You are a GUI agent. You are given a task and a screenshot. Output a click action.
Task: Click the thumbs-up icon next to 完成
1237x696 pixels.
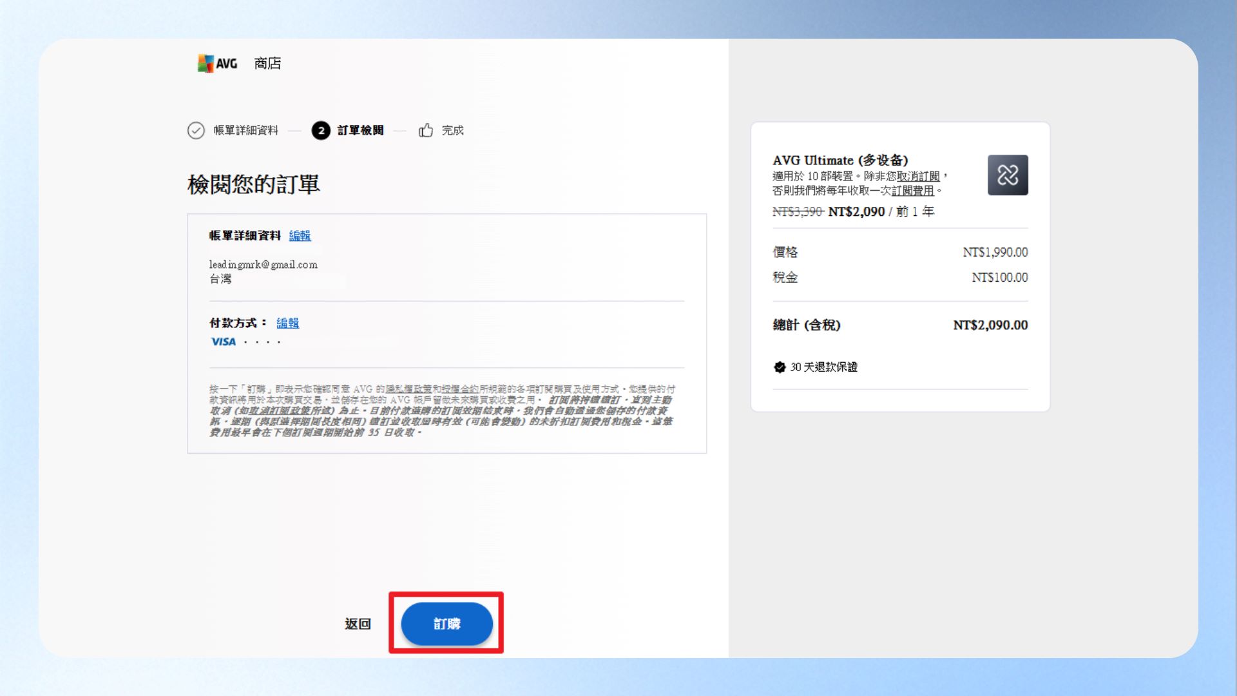tap(426, 130)
